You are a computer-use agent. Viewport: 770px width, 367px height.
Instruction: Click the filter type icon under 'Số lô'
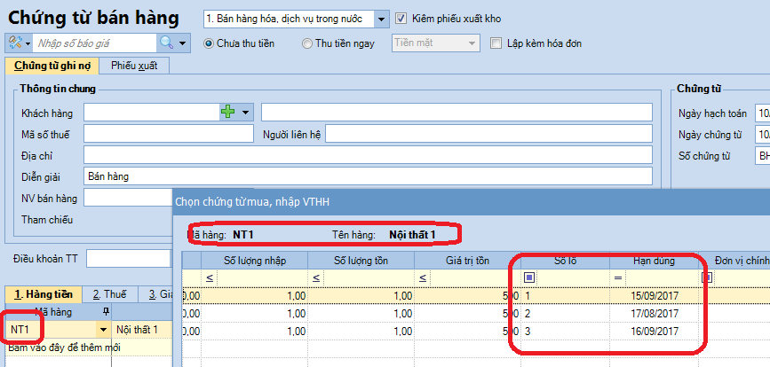[529, 277]
